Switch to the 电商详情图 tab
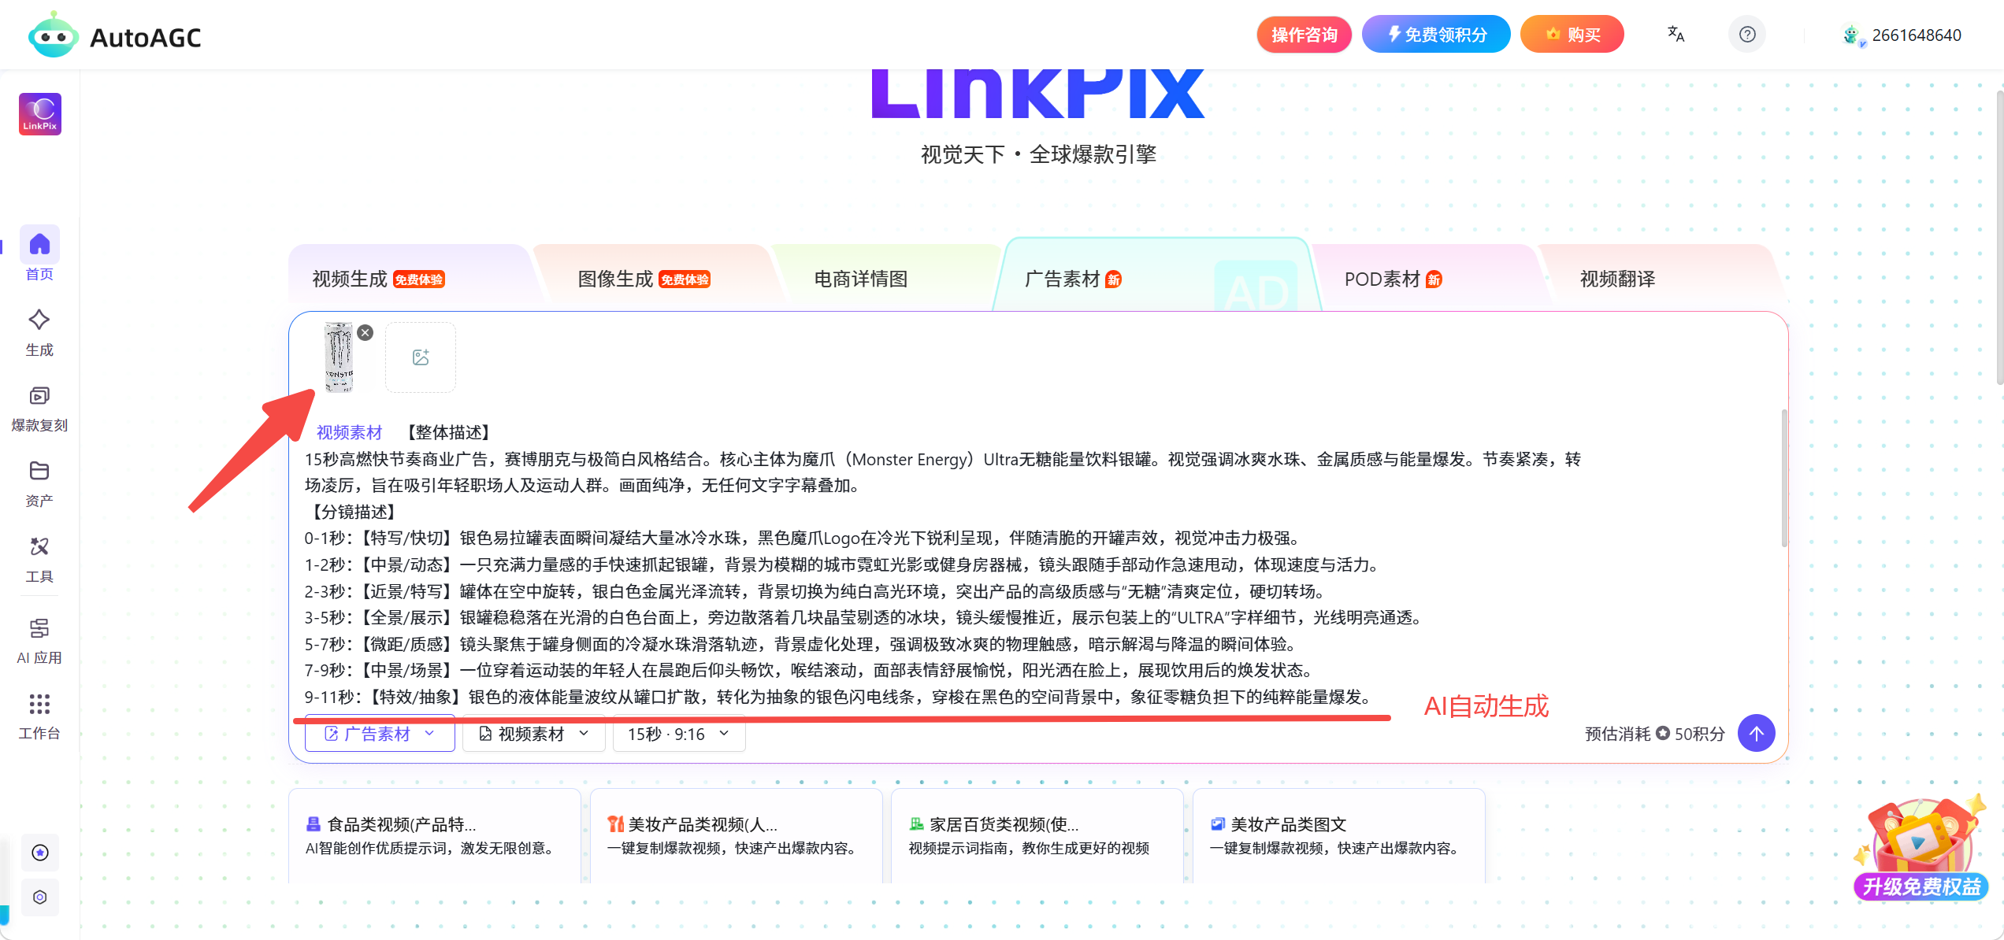 coord(860,279)
